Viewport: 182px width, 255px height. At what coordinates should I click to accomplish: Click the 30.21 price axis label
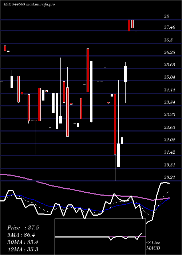click(170, 177)
